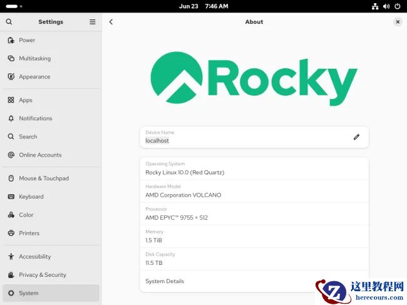Image resolution: width=407 pixels, height=305 pixels.
Task: Click the pencil icon to edit device name
Action: [x=356, y=137]
